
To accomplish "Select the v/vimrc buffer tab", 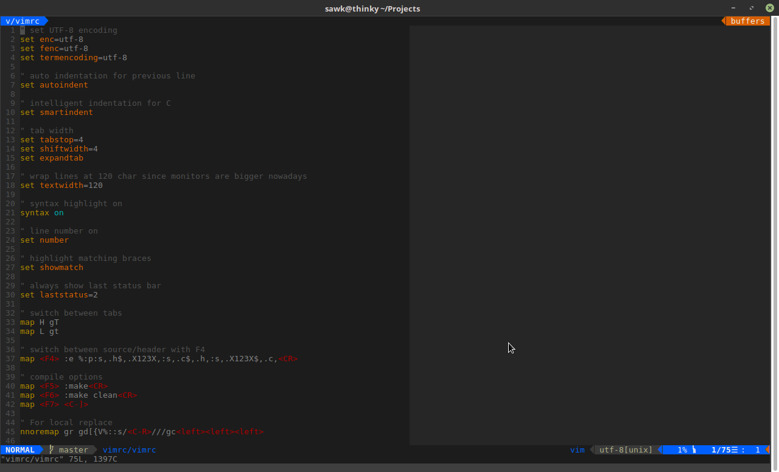I will click(23, 21).
